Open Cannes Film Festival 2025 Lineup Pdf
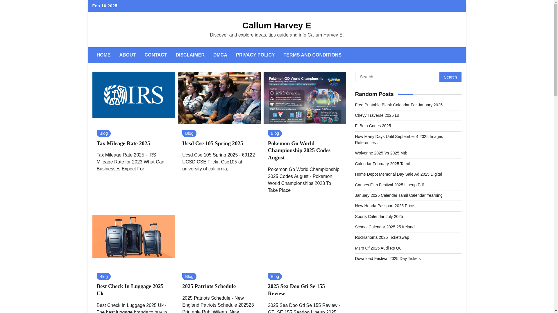This screenshot has height=313, width=558. click(x=389, y=185)
